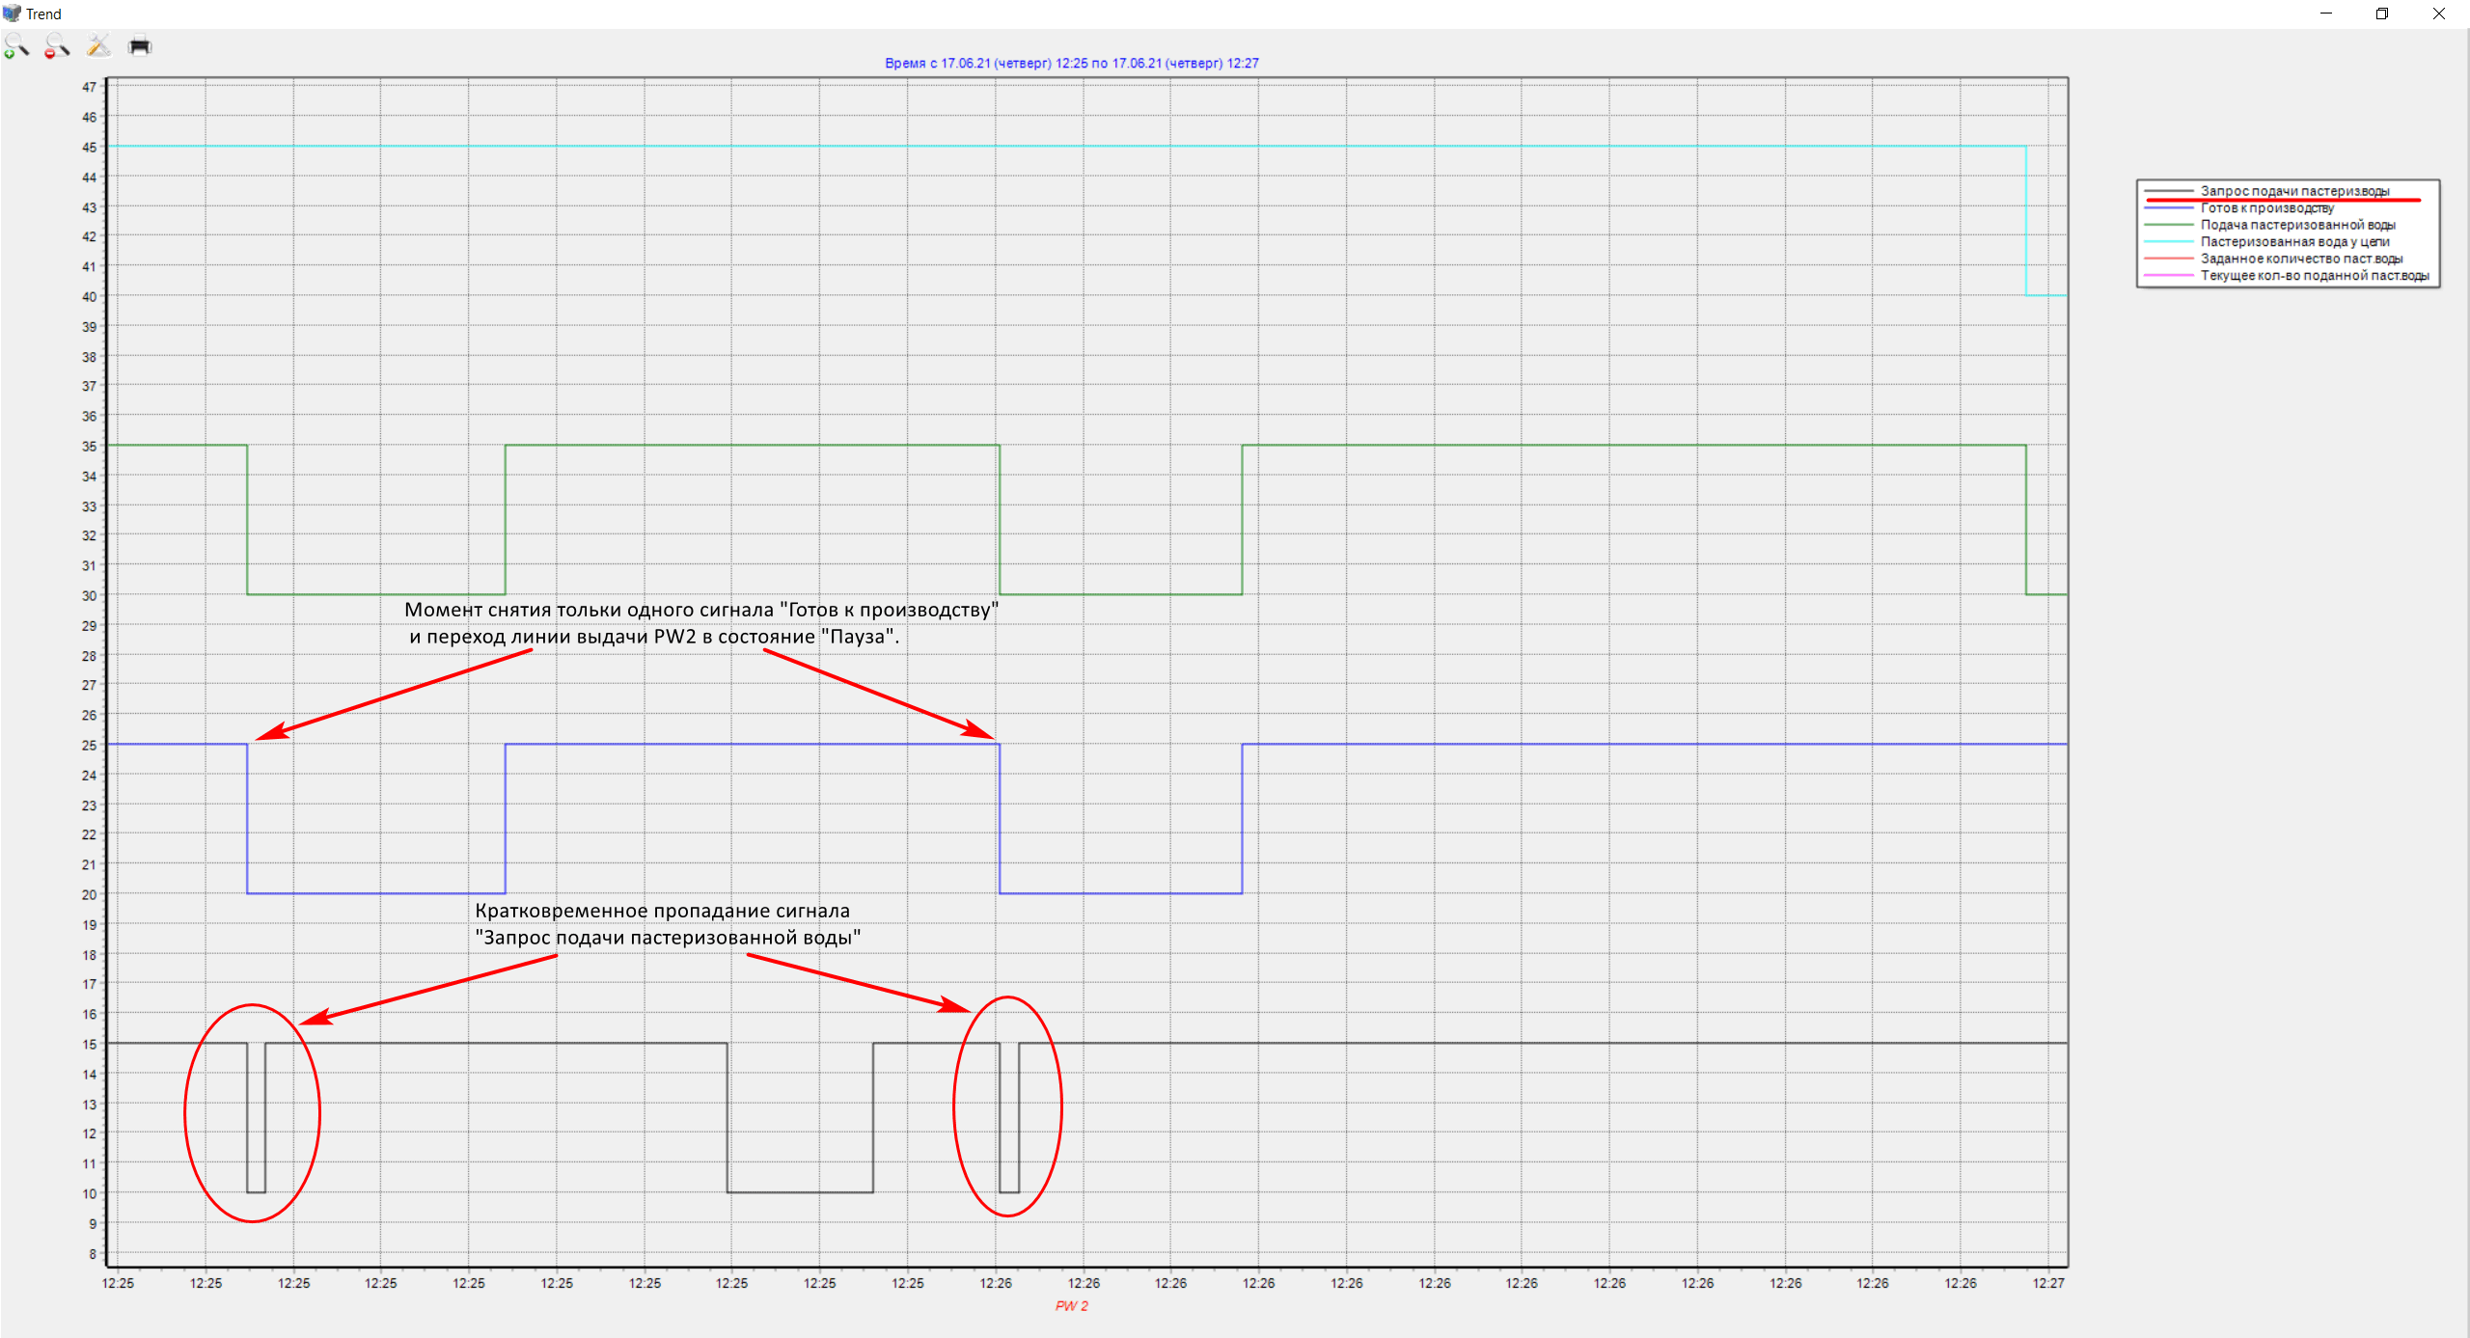Image resolution: width=2470 pixels, height=1338 pixels.
Task: Click annotation text about 'Пауза' state
Action: 653,637
